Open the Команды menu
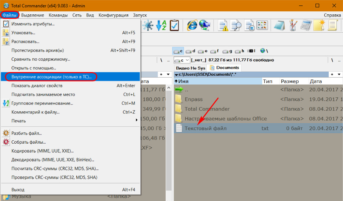This screenshot has height=201, width=343. point(58,15)
